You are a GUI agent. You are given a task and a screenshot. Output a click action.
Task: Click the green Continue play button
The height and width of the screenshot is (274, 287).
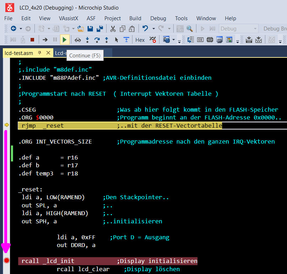click(x=65, y=40)
